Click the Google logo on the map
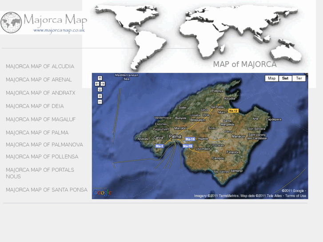323x242 pixels. (102, 192)
